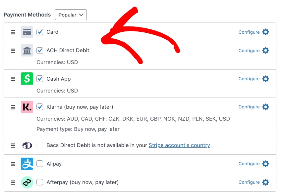Click the drag handle for Card row
This screenshot has width=281, height=195.
[13, 32]
